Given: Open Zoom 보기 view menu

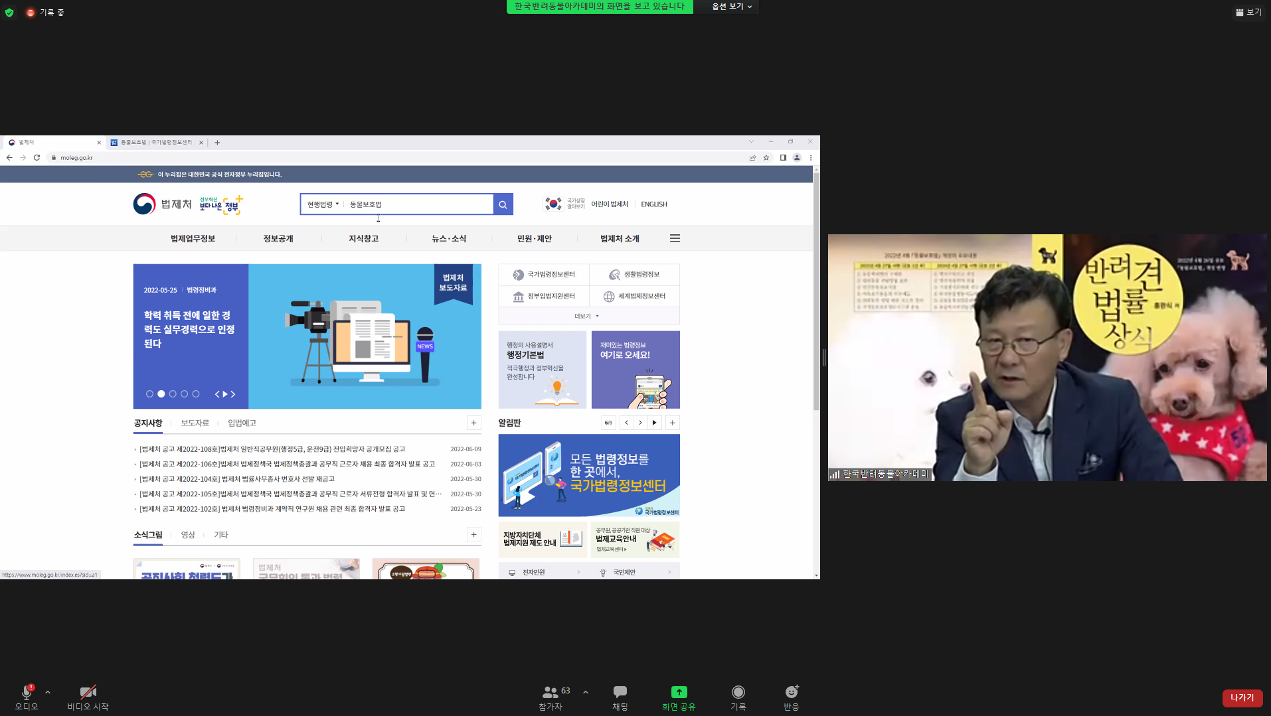Looking at the screenshot, I should [x=1248, y=12].
